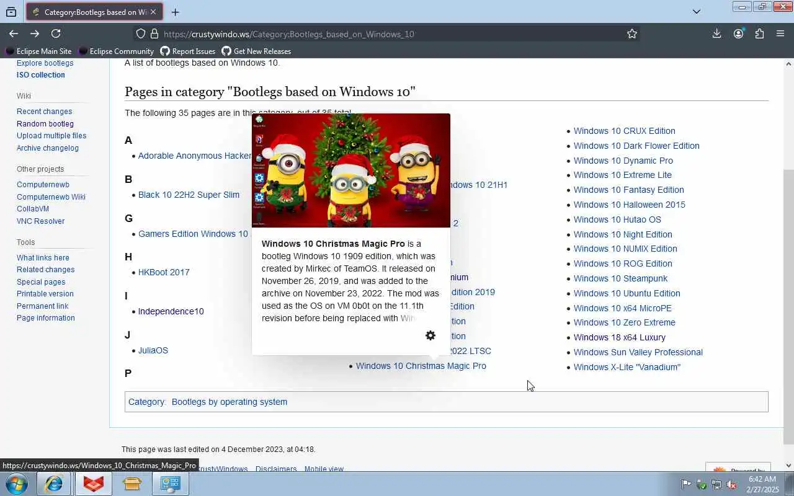Close the Category:Bootlegs tab
Image resolution: width=794 pixels, height=496 pixels.
[x=153, y=12]
